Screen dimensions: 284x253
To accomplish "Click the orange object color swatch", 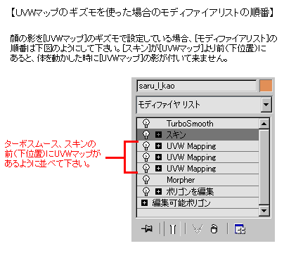I will click(266, 86).
